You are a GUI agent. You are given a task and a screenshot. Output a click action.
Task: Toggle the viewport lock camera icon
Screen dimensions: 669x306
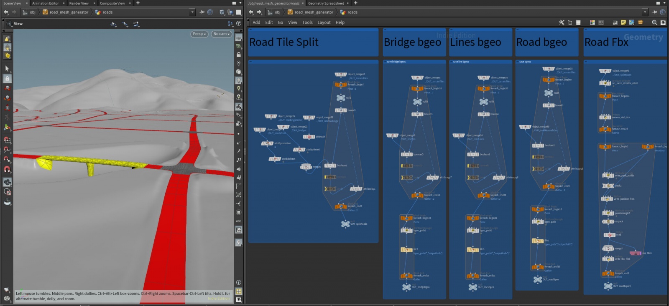(x=239, y=55)
